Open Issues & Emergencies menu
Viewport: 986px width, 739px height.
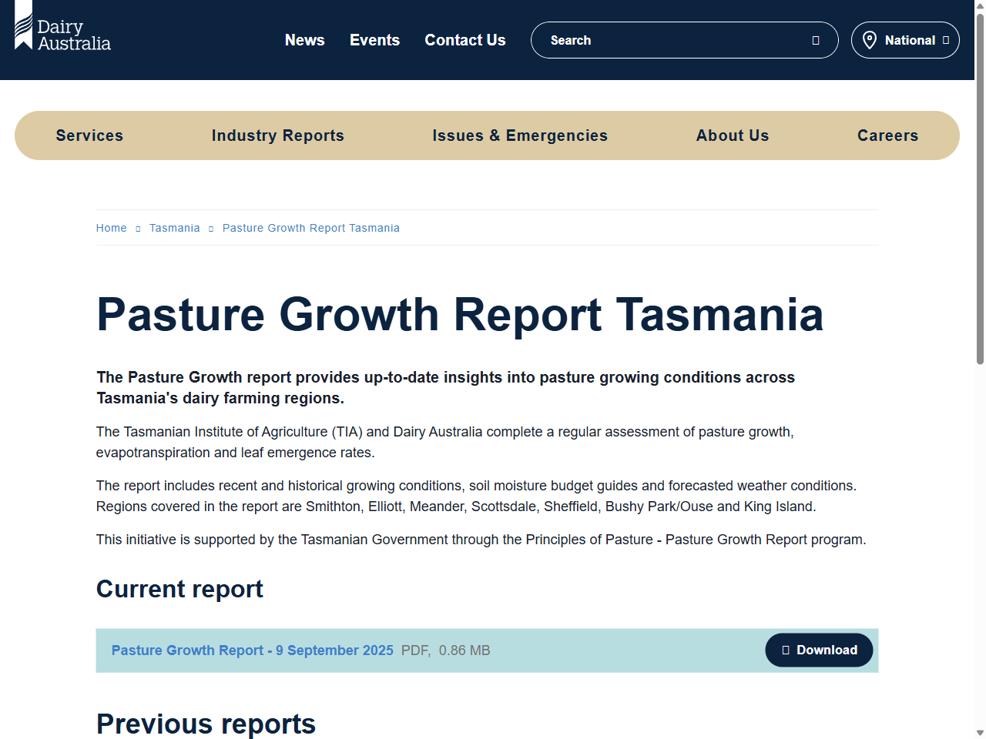520,135
